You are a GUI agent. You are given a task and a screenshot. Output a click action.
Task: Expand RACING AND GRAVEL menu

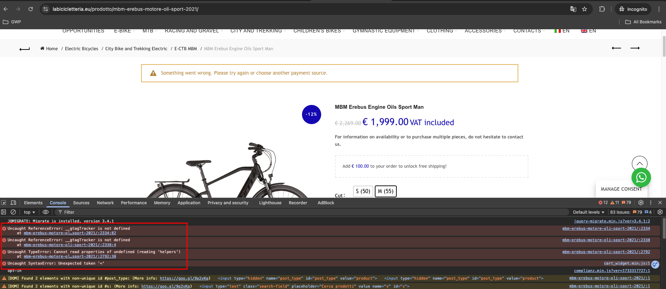pos(194,31)
